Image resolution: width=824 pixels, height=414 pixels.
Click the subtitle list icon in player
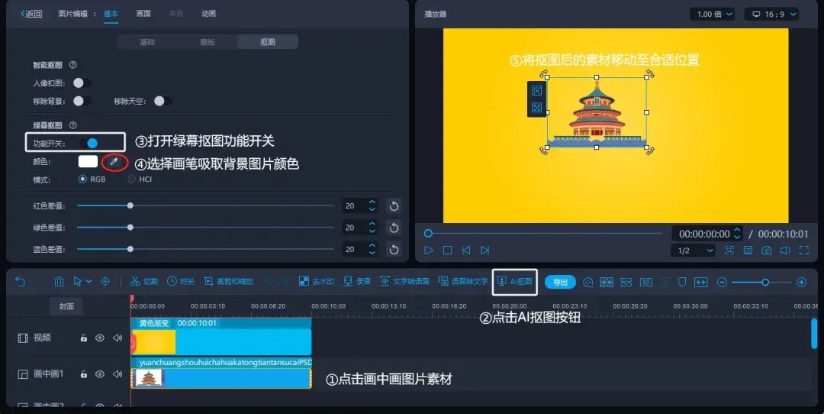748,251
